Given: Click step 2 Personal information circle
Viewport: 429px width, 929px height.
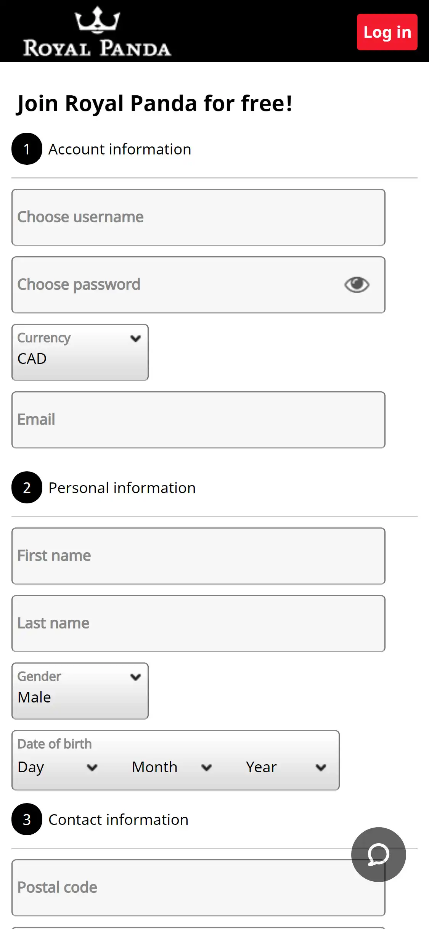Looking at the screenshot, I should tap(27, 487).
